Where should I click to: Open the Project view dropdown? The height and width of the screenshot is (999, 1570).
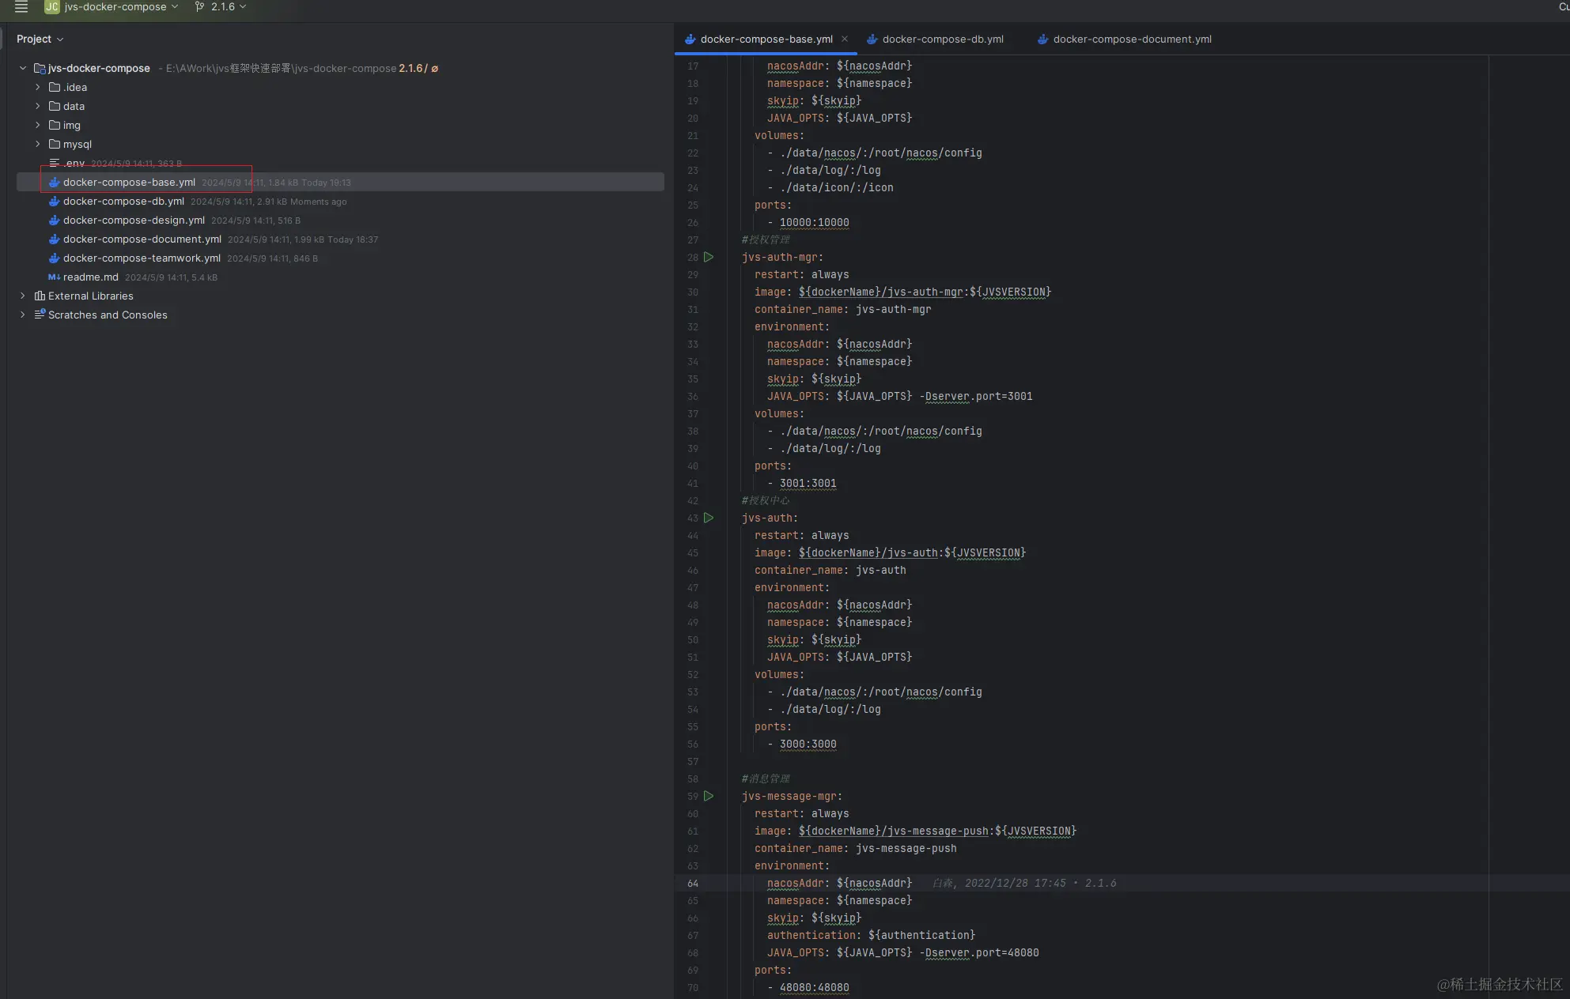pos(40,39)
